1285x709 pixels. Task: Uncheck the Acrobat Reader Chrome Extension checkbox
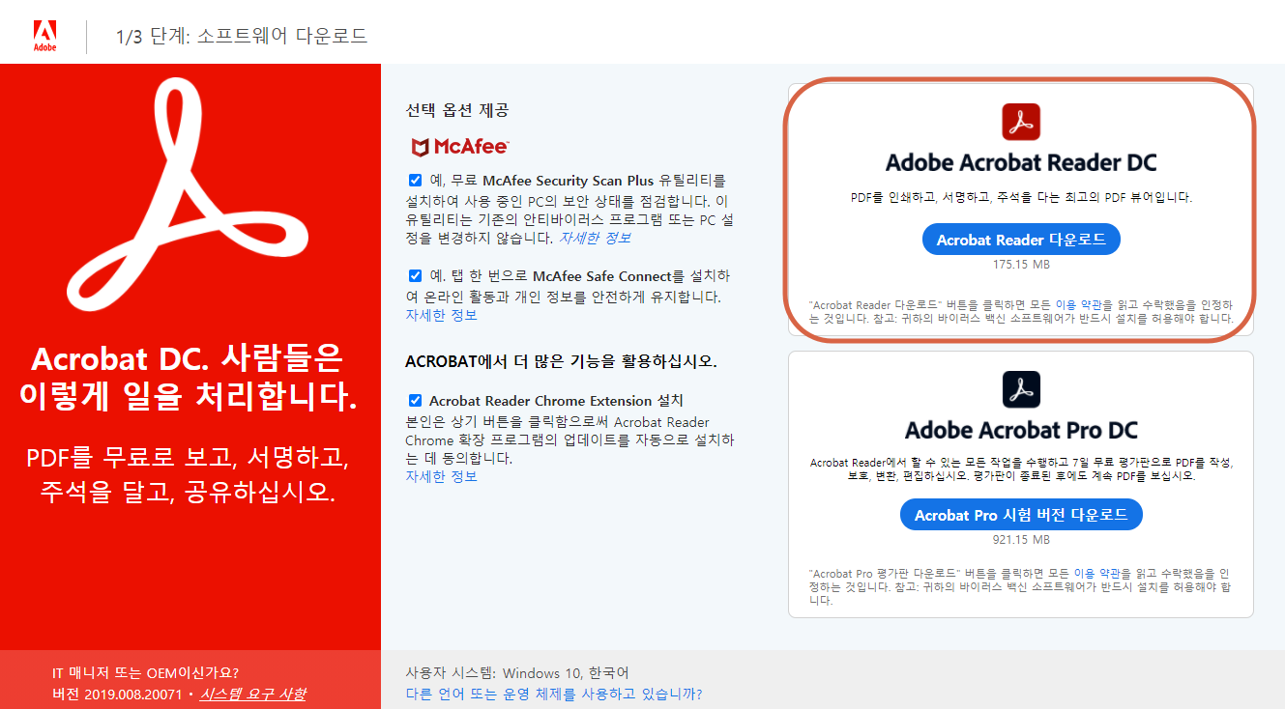[415, 400]
